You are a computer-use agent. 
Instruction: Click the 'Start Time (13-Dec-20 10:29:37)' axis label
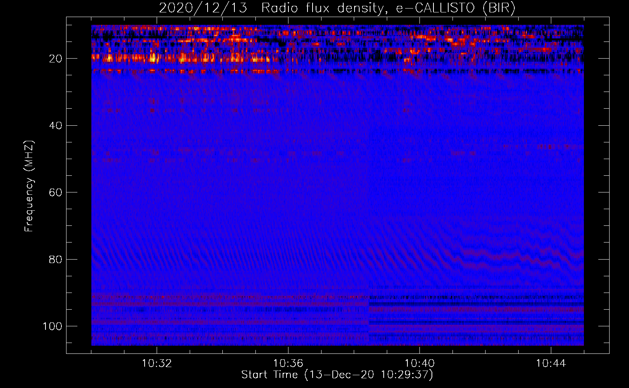[x=337, y=375]
